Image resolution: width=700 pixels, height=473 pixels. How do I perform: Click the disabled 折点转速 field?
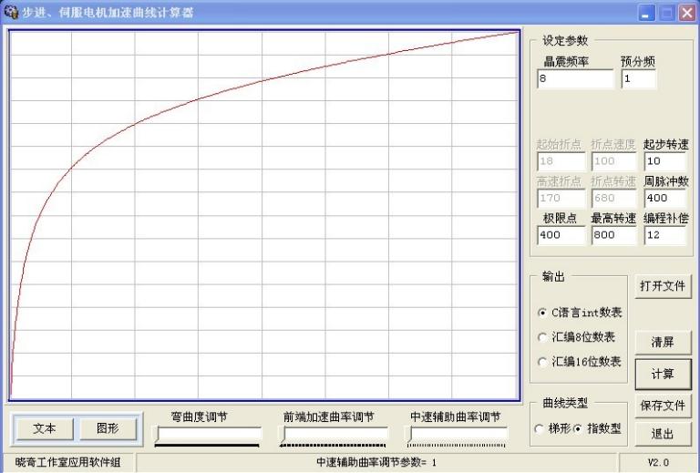pos(613,198)
